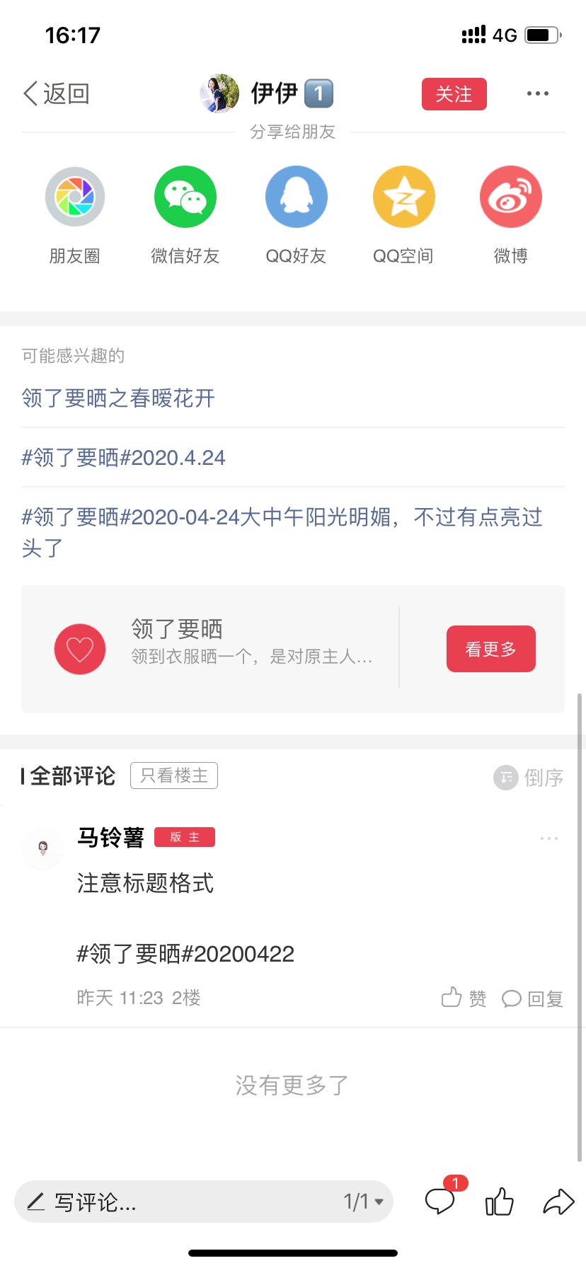Image resolution: width=586 pixels, height=1268 pixels.
Task: Open the top-right three-dot menu
Action: tap(537, 93)
